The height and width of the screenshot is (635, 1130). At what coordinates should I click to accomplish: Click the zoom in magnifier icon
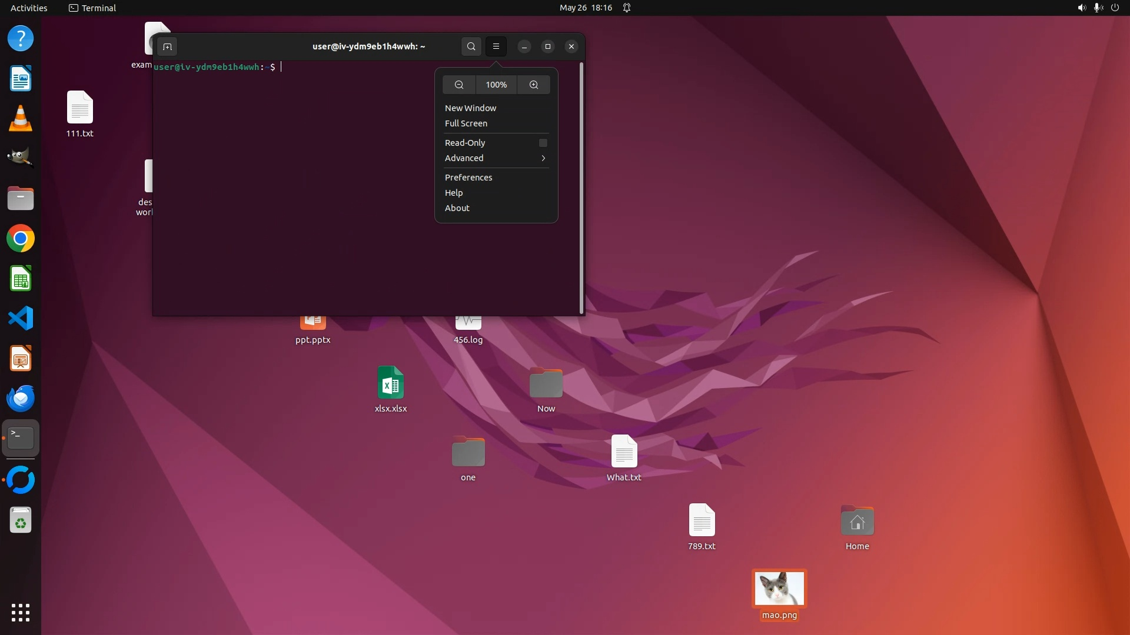pos(534,85)
